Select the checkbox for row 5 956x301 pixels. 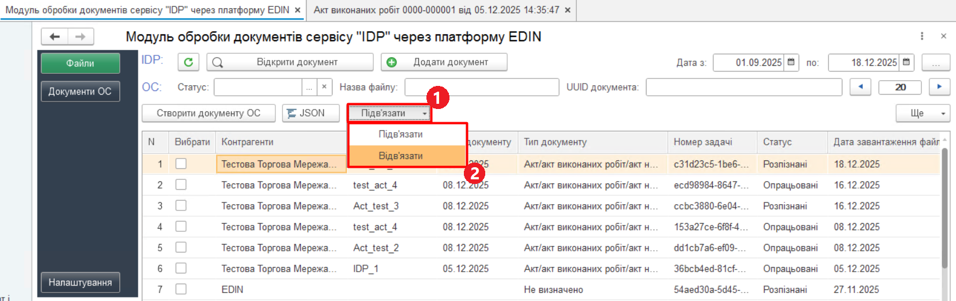tap(181, 248)
